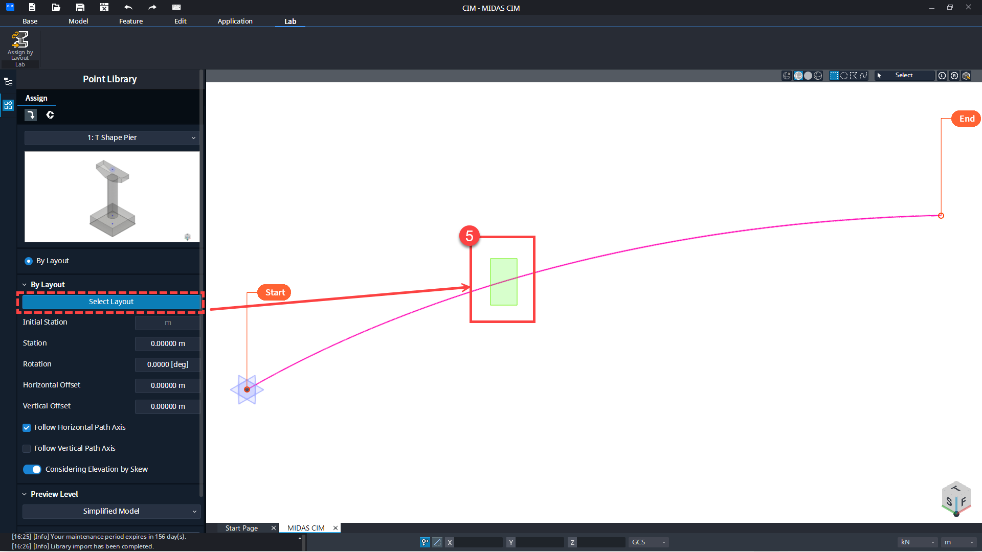Choose polygon selection mode
Screen dimensions: 982x552
(854, 76)
